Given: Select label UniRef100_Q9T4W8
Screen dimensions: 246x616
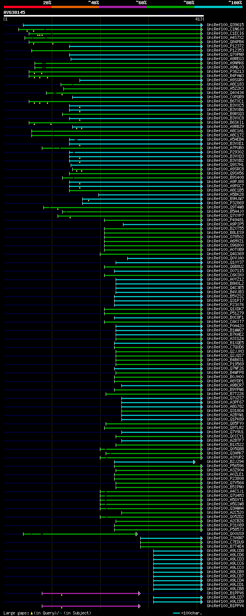Looking at the screenshot, I should pos(225,207).
